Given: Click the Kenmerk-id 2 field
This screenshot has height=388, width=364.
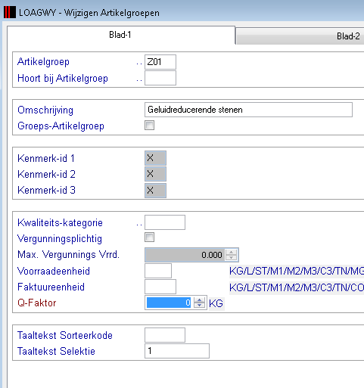Looking at the screenshot, I should click(155, 174).
